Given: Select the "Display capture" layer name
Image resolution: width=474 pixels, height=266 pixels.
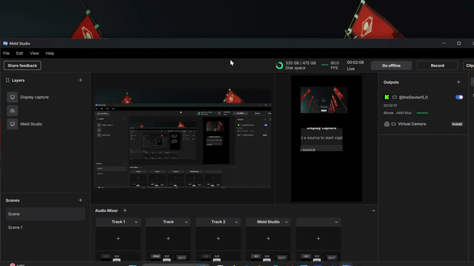Looking at the screenshot, I should click(x=34, y=97).
